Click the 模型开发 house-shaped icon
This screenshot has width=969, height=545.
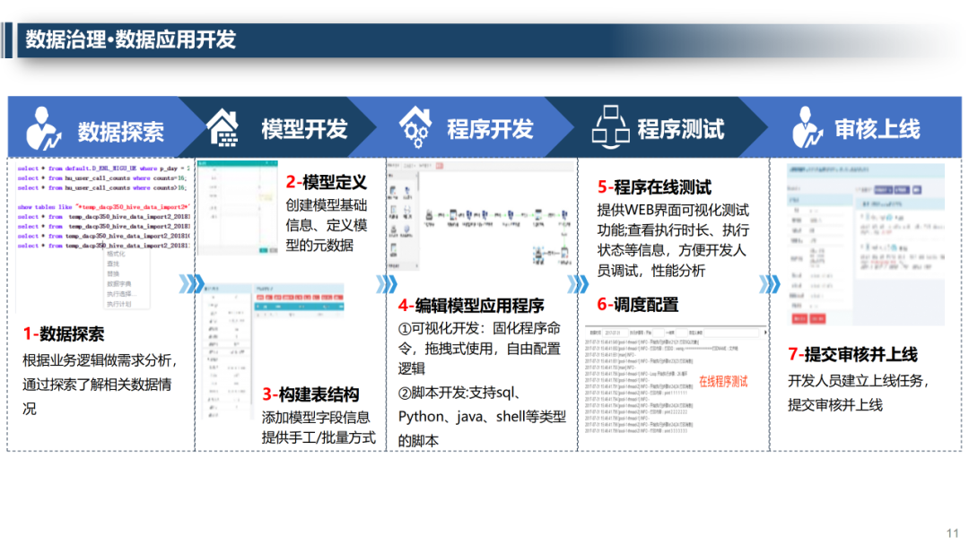coord(223,126)
